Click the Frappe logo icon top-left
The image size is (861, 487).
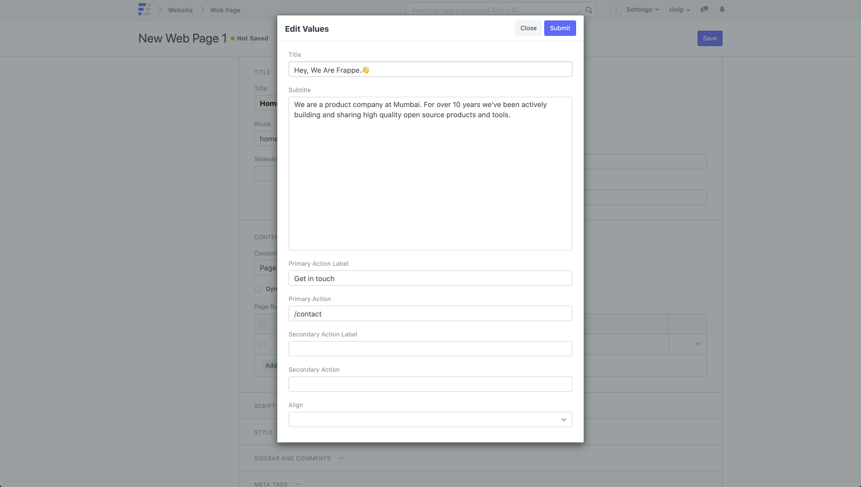[144, 9]
